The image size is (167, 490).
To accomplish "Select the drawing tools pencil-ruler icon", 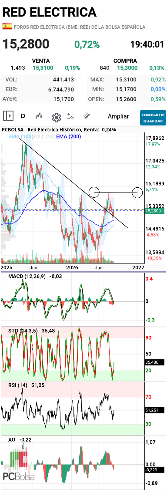I will (87, 116).
